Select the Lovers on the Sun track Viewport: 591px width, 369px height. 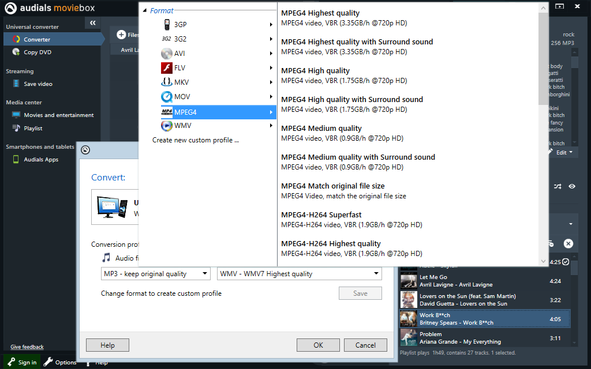tap(485, 300)
